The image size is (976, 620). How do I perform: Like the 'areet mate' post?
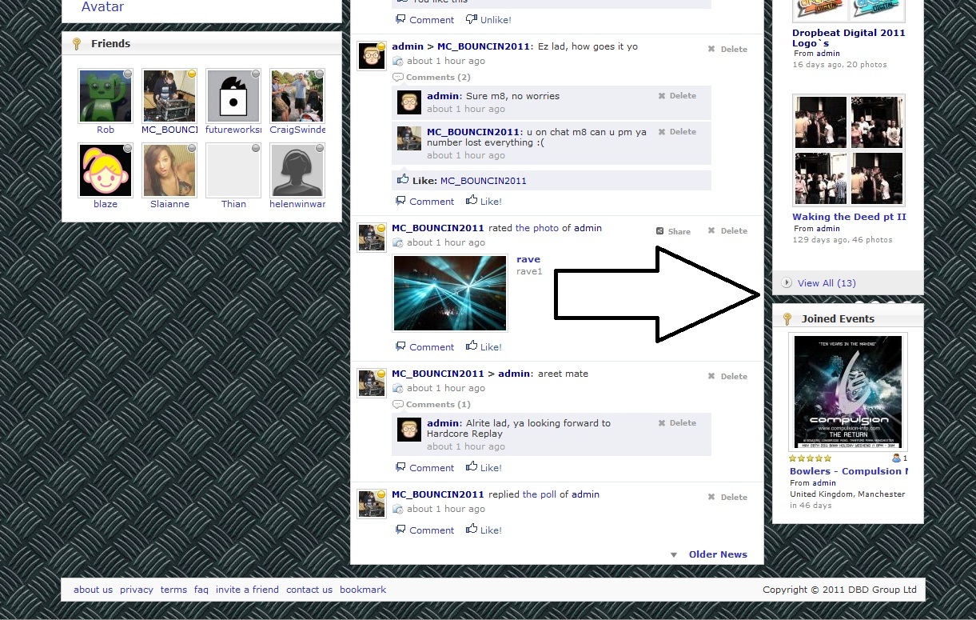pos(484,468)
